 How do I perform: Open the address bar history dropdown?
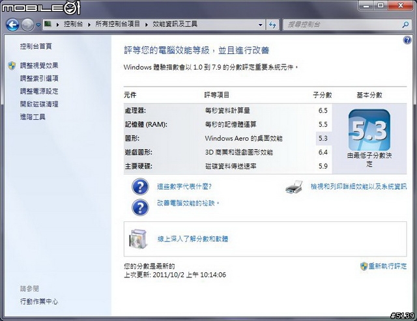coord(261,25)
